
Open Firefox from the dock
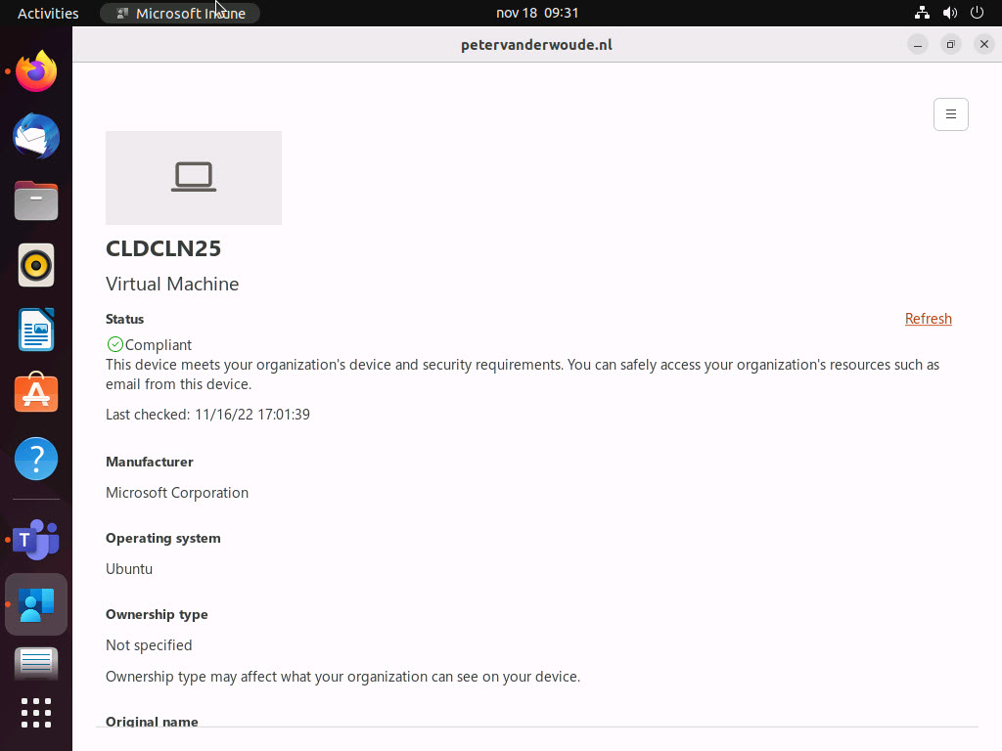pos(36,71)
